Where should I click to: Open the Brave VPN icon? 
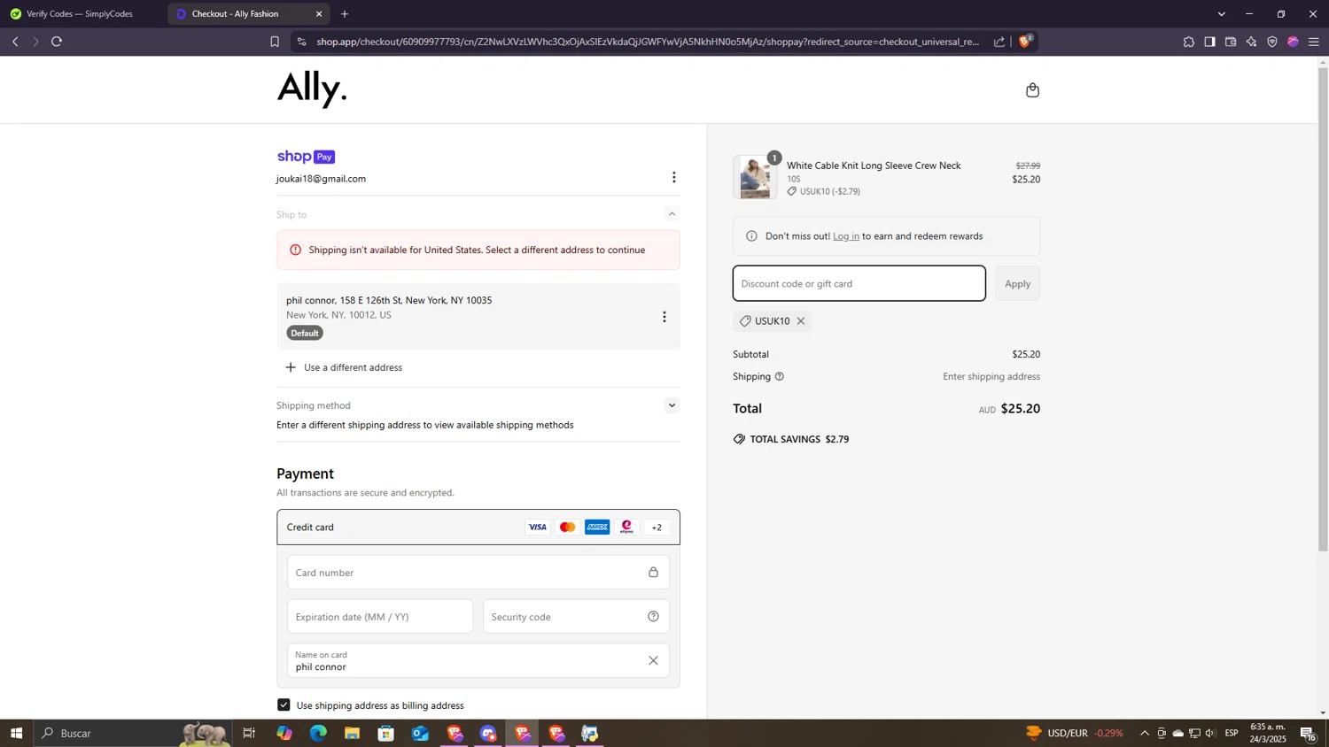tap(1272, 42)
